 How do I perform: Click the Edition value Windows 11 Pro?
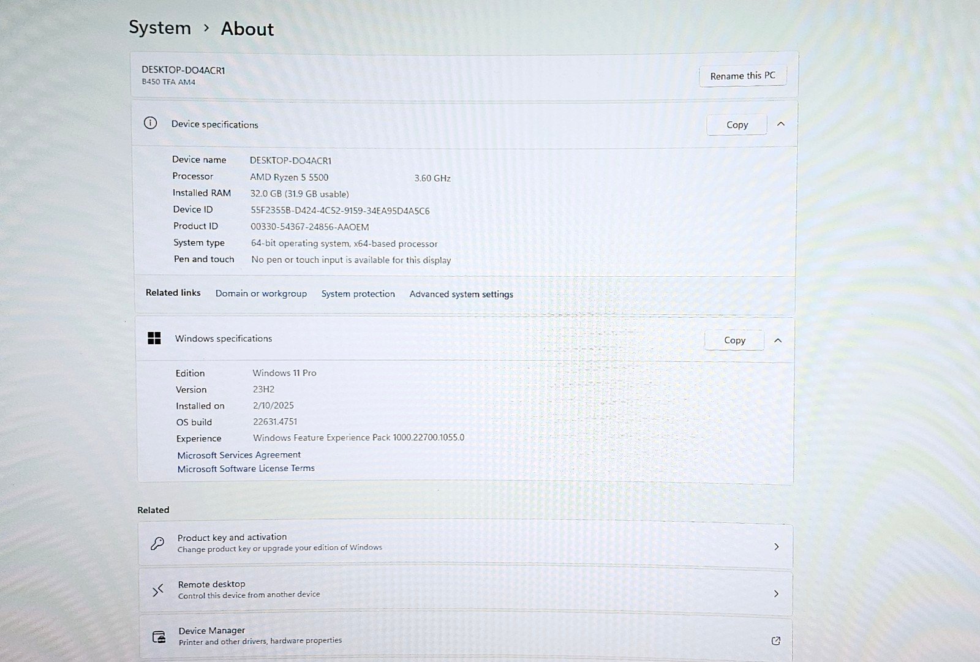[x=285, y=373]
